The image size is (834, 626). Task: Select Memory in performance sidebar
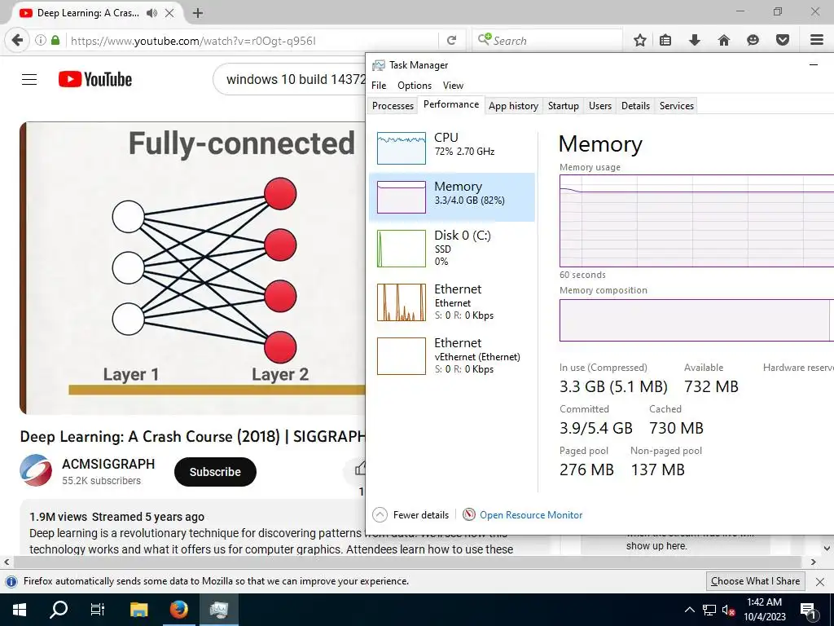451,197
